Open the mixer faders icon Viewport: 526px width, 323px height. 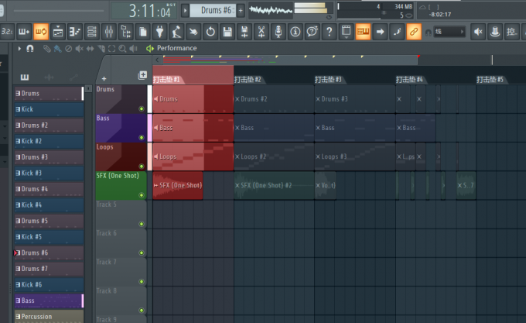109,32
